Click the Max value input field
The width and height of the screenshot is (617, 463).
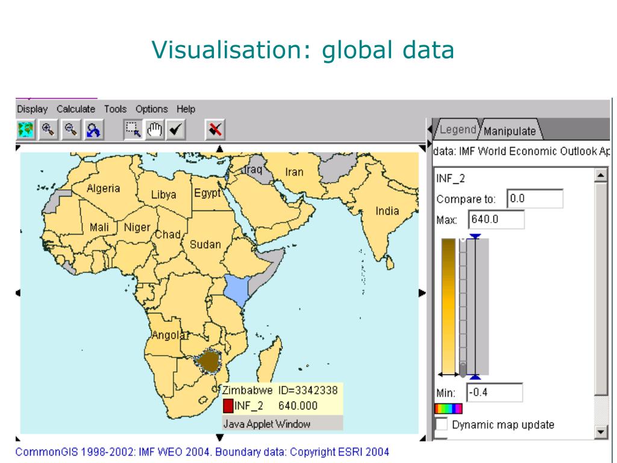[x=496, y=219]
